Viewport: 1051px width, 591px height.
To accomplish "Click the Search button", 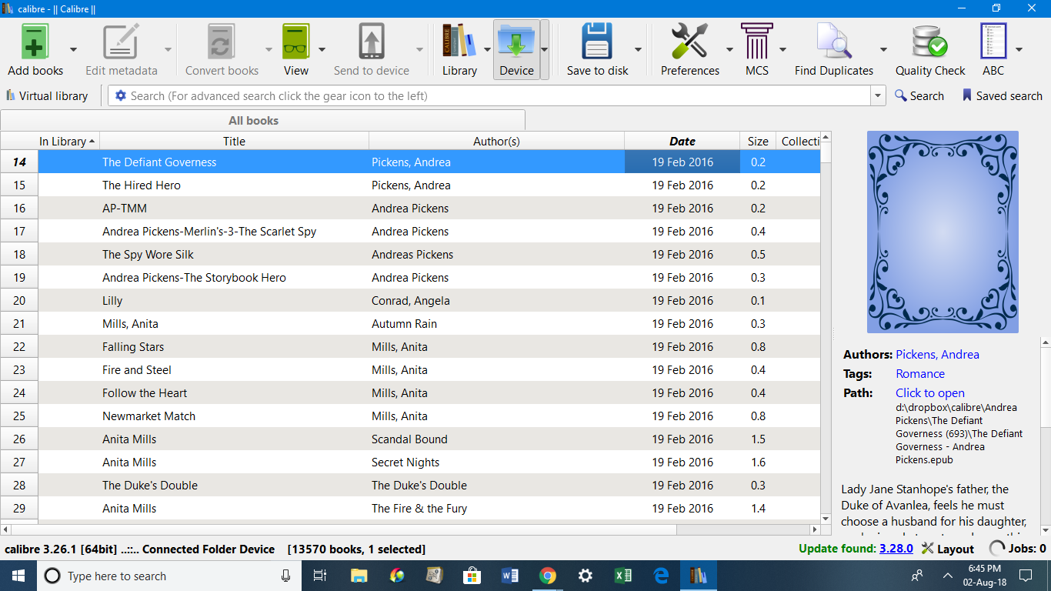I will coord(919,96).
